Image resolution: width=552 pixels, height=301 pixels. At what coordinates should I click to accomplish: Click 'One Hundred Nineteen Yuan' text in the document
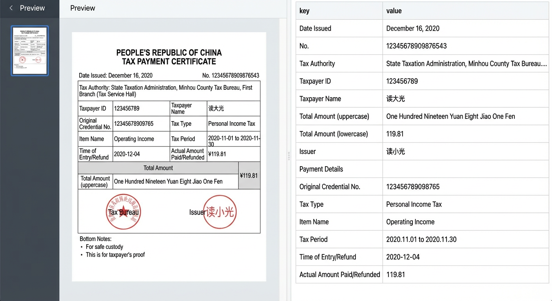(x=168, y=181)
